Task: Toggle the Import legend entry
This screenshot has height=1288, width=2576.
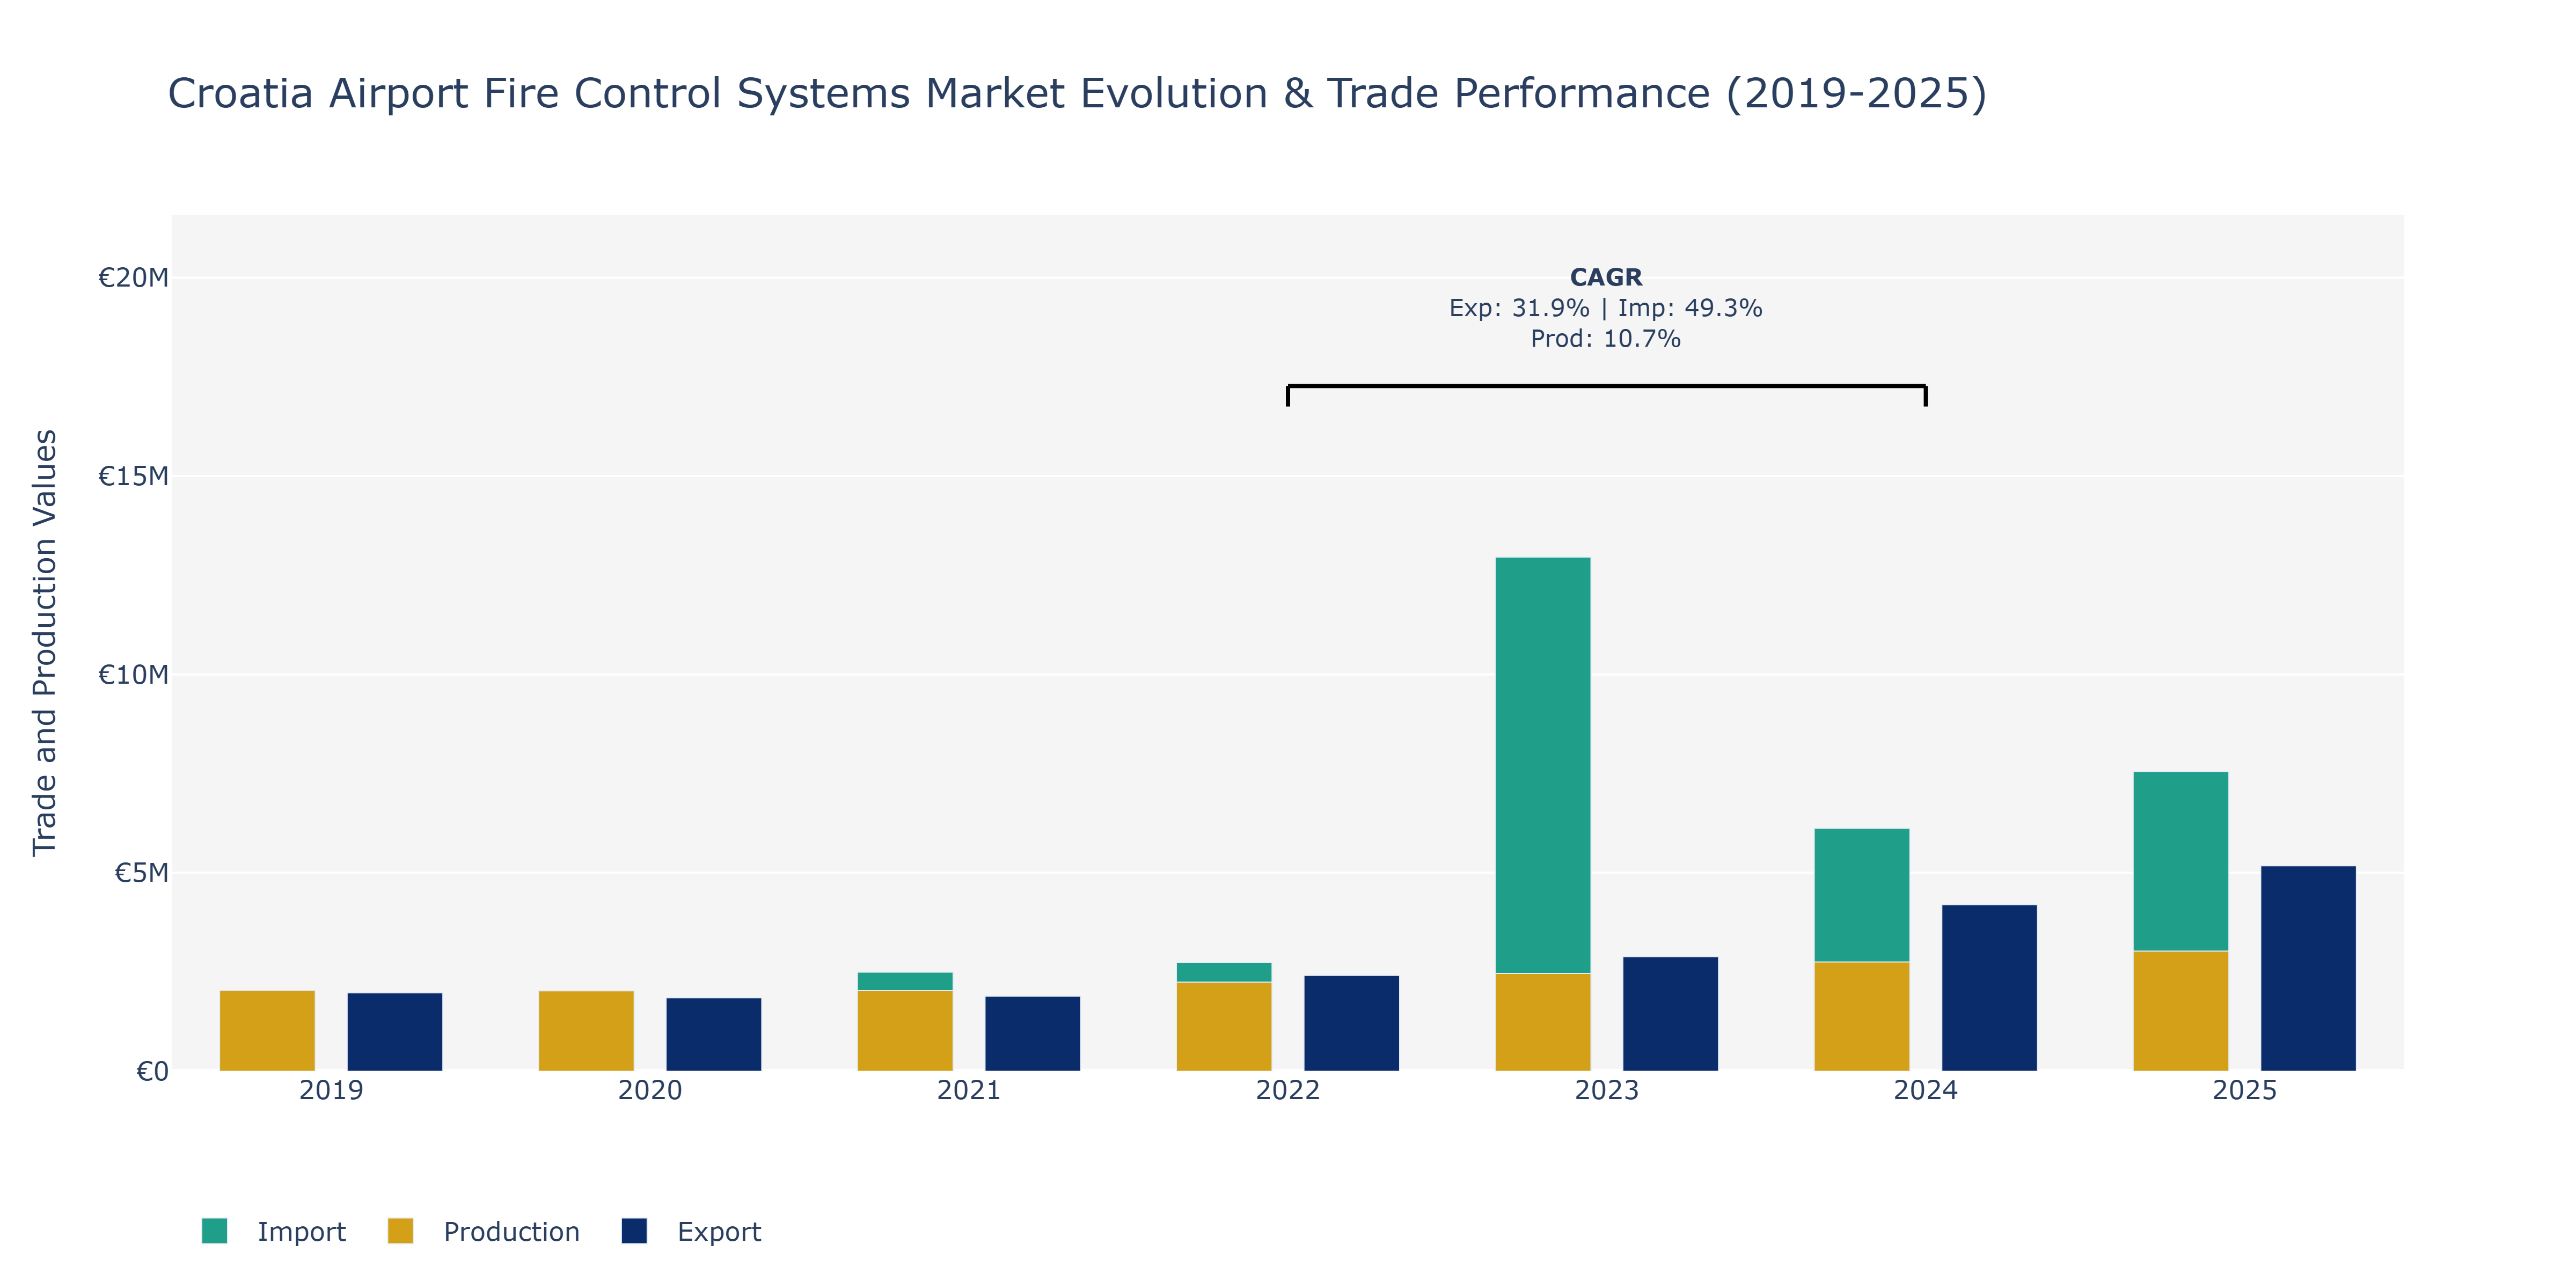Action: click(273, 1231)
